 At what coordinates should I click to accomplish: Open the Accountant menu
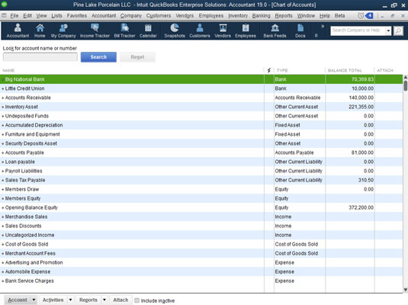point(104,15)
